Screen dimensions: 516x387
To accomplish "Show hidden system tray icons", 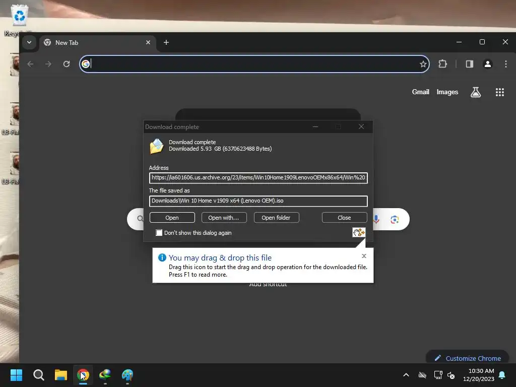I will click(x=406, y=375).
